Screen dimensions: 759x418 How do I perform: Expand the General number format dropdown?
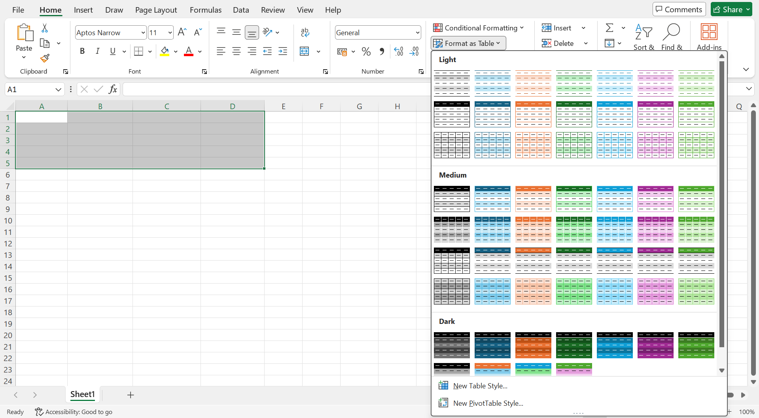(417, 33)
